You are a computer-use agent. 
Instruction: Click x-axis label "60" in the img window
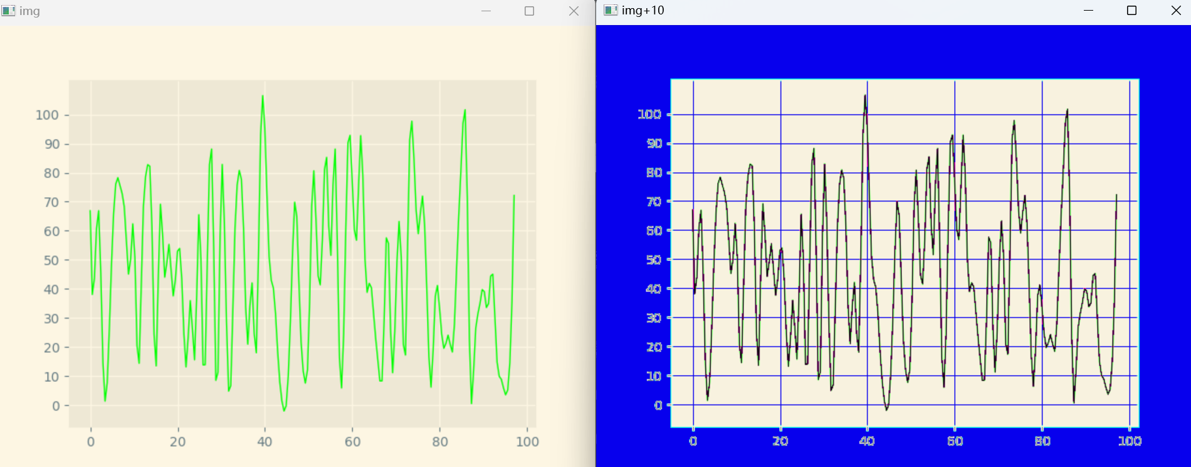tap(352, 442)
